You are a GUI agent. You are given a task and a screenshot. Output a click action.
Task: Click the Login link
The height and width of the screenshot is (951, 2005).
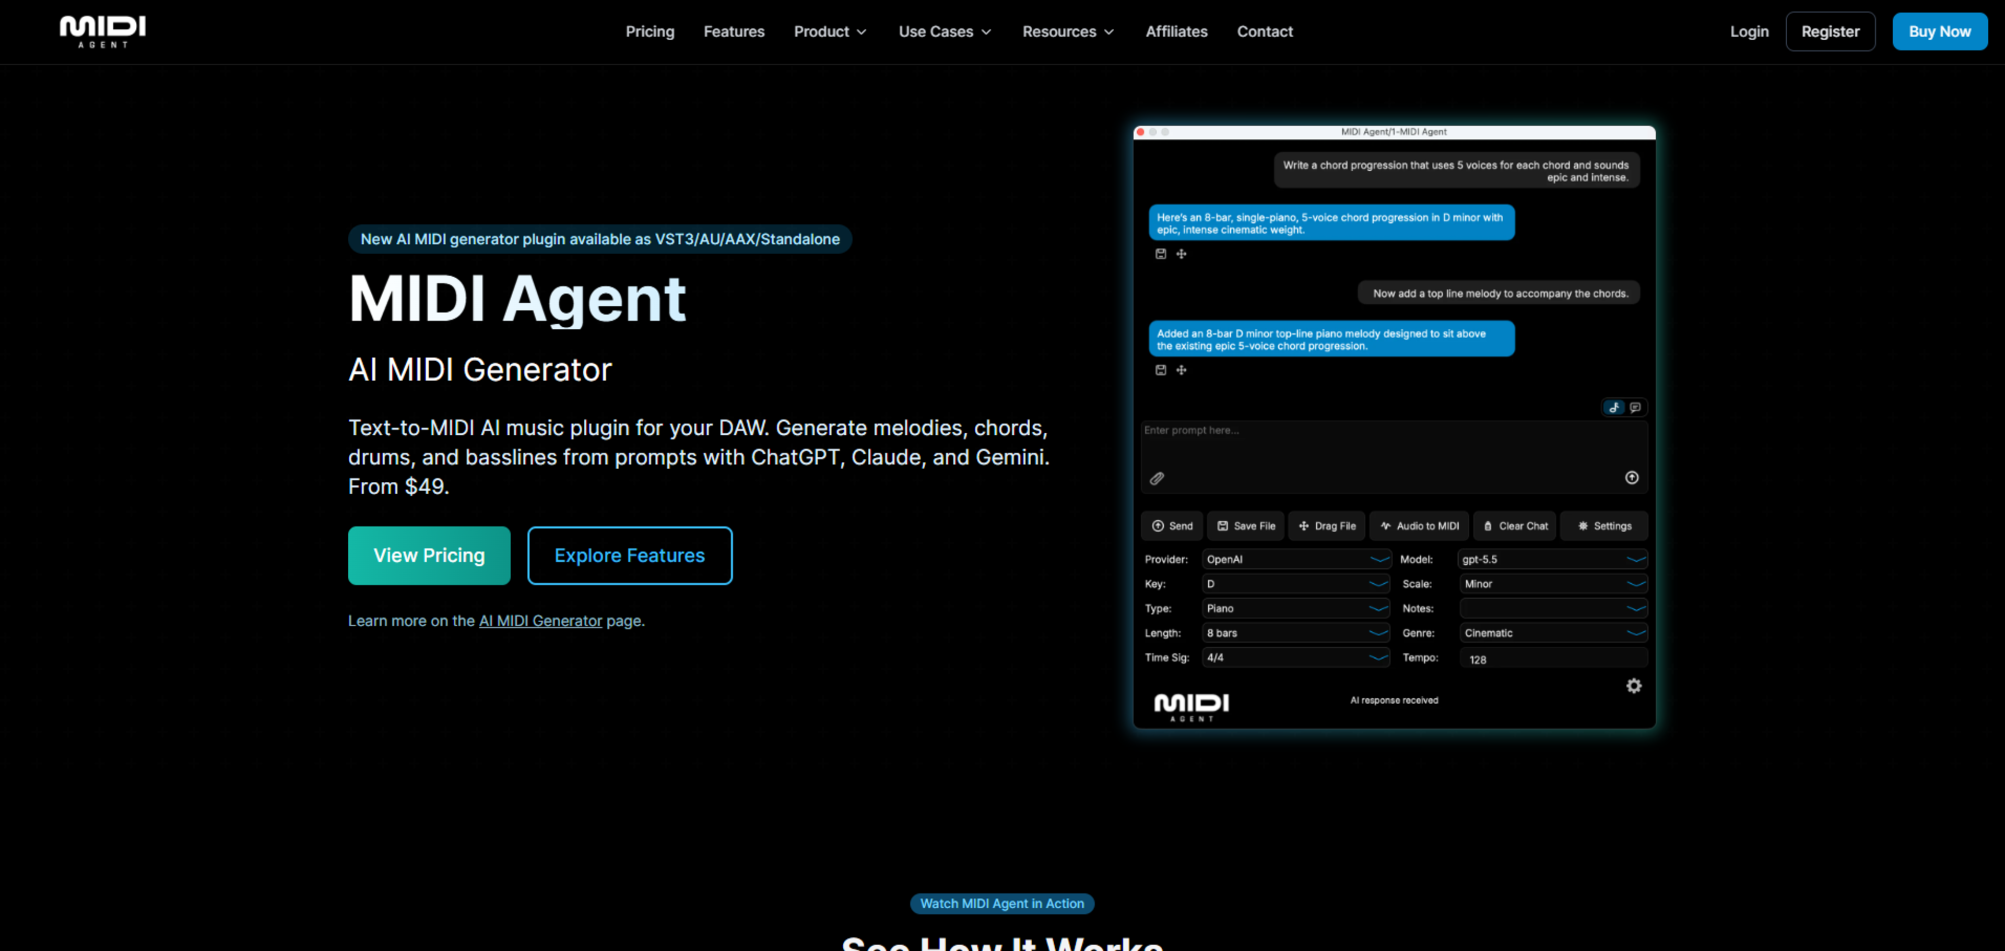click(1749, 32)
